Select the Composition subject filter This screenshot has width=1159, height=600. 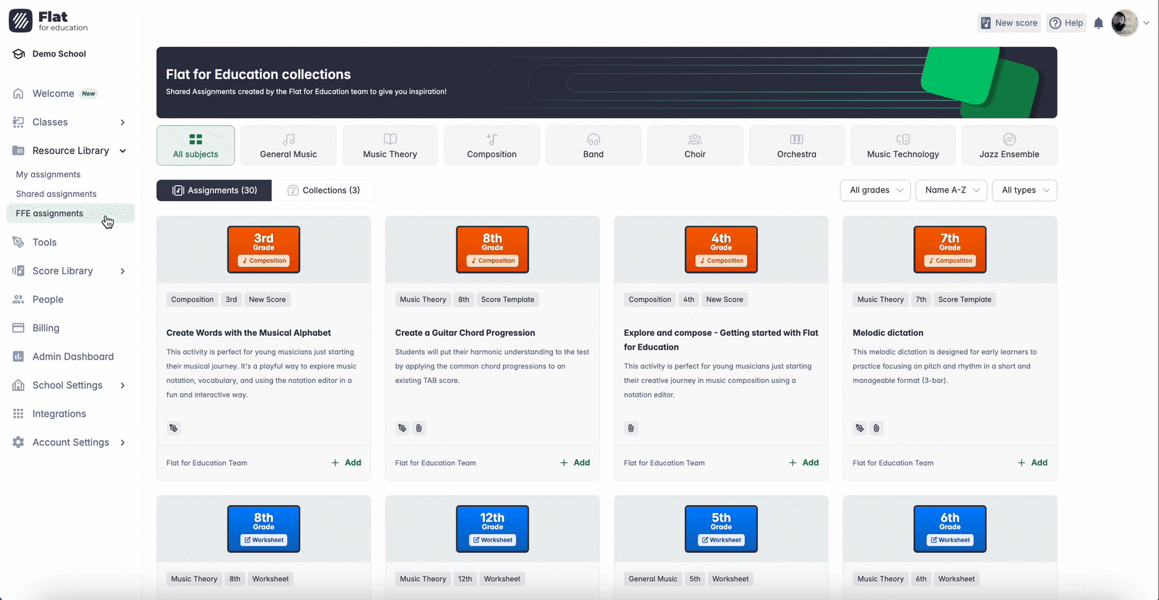click(x=492, y=145)
